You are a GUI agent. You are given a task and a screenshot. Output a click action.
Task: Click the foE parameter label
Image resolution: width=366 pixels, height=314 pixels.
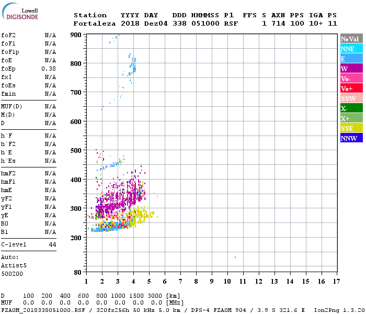click(6, 60)
